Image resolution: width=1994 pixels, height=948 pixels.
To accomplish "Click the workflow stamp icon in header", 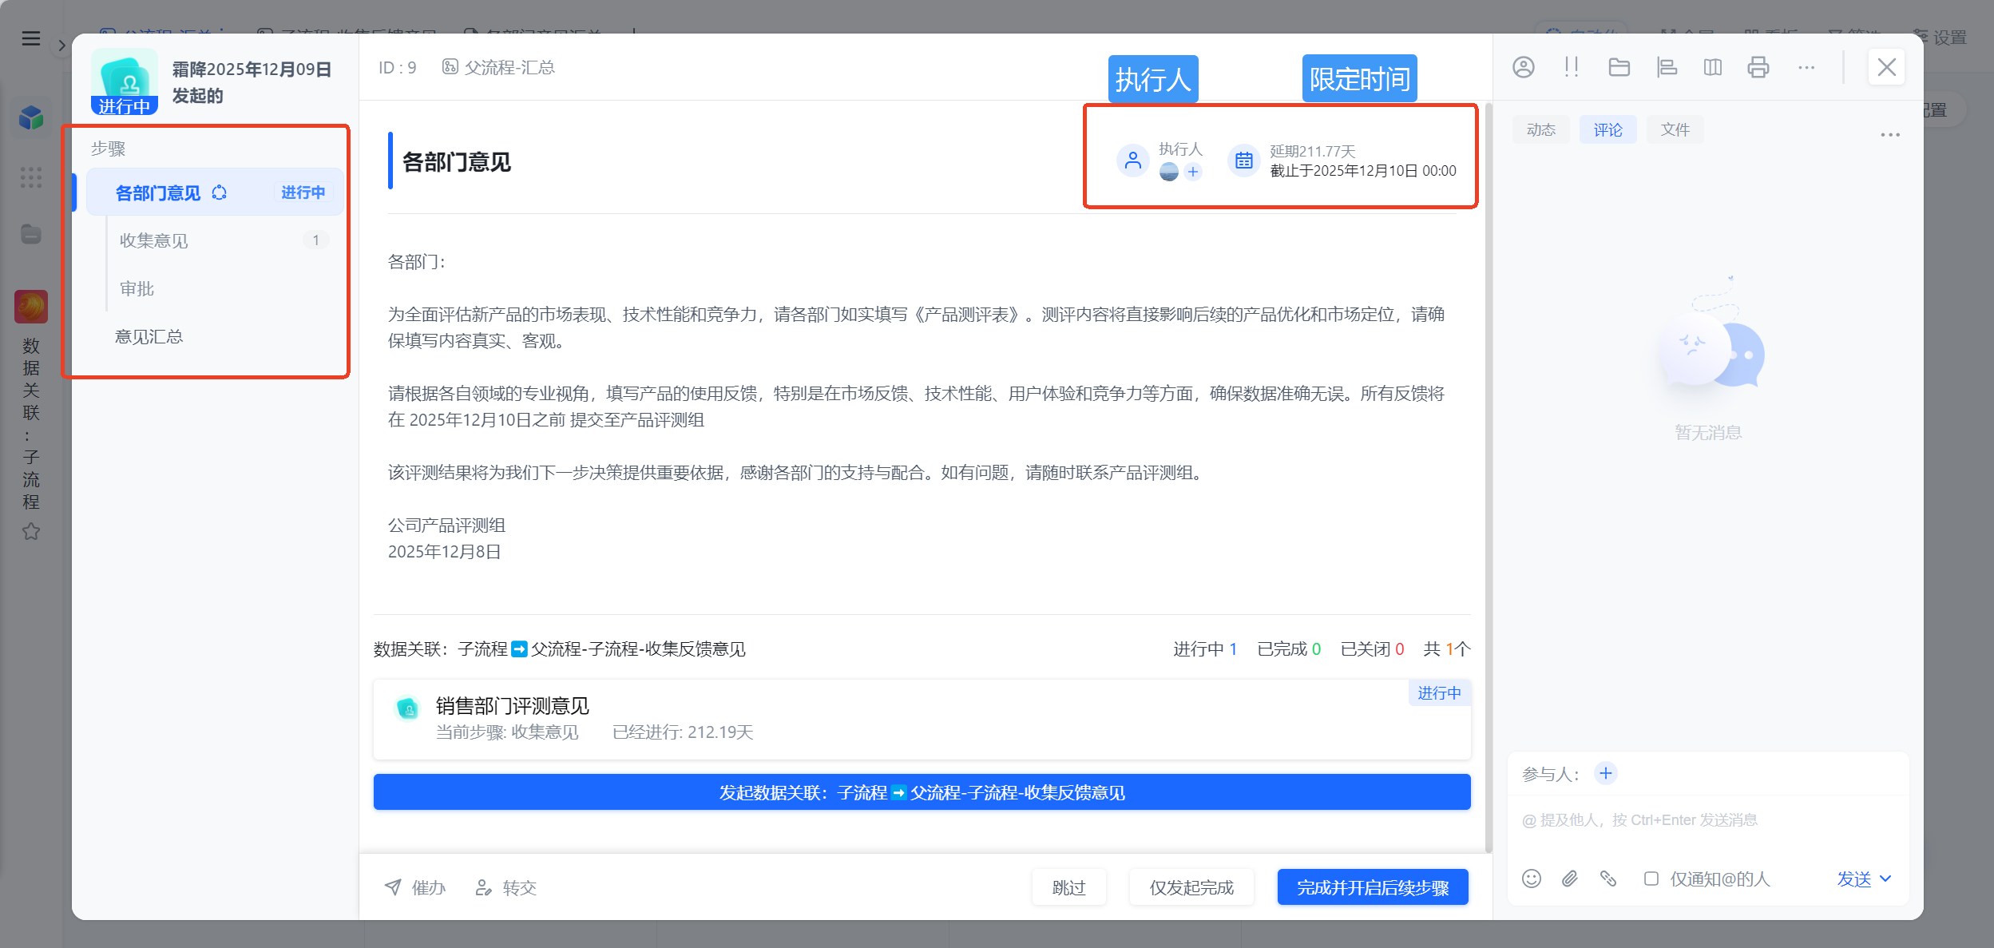I will pyautogui.click(x=125, y=81).
